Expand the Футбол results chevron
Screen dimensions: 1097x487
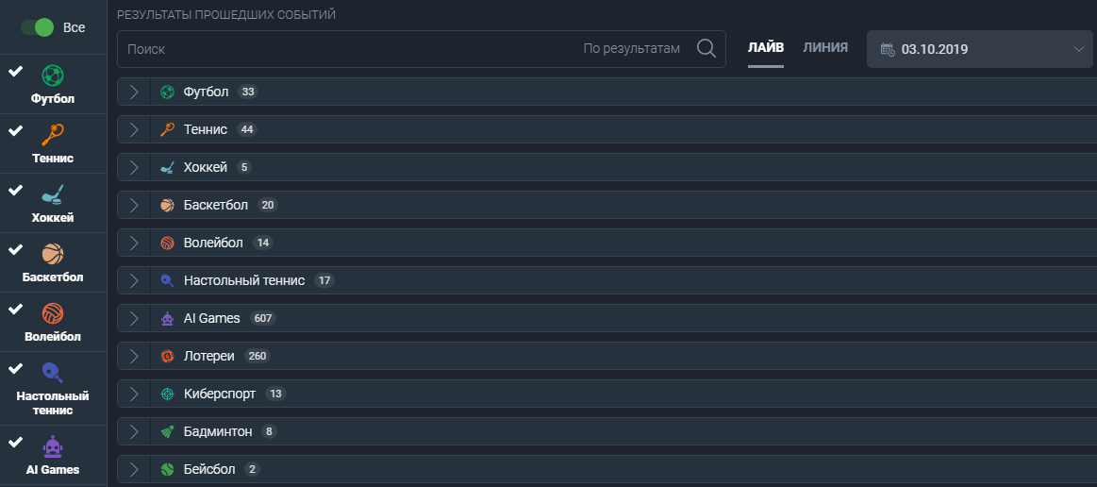click(x=134, y=92)
